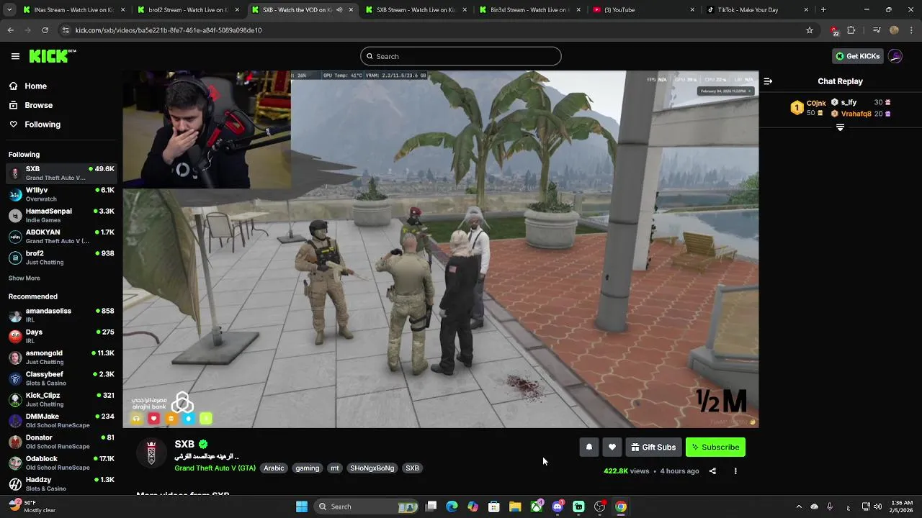Open Browse in sidebar
The height and width of the screenshot is (518, 922).
38,105
